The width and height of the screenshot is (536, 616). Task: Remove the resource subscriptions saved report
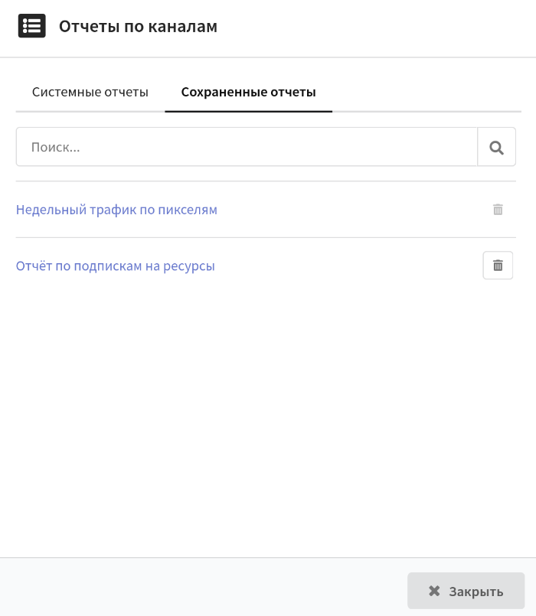point(498,266)
